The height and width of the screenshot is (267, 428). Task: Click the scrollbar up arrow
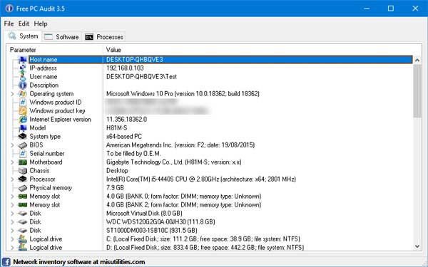click(x=417, y=60)
